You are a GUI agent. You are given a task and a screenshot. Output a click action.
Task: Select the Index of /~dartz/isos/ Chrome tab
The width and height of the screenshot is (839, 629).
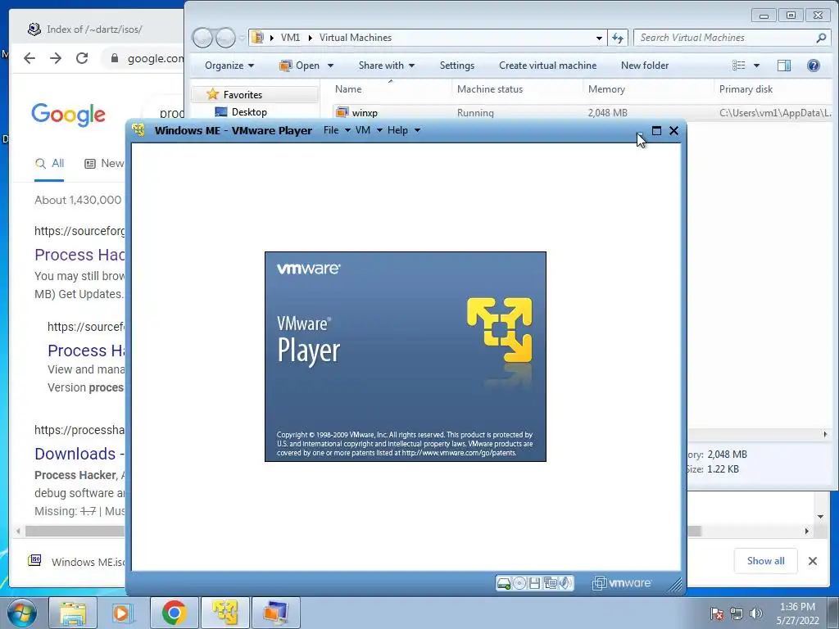(94, 29)
